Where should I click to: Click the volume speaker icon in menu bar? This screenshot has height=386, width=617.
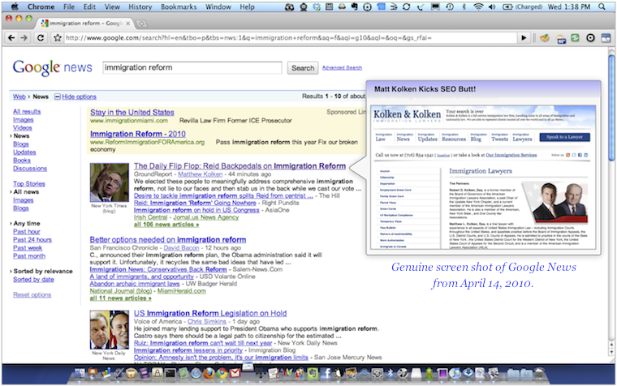coord(492,6)
